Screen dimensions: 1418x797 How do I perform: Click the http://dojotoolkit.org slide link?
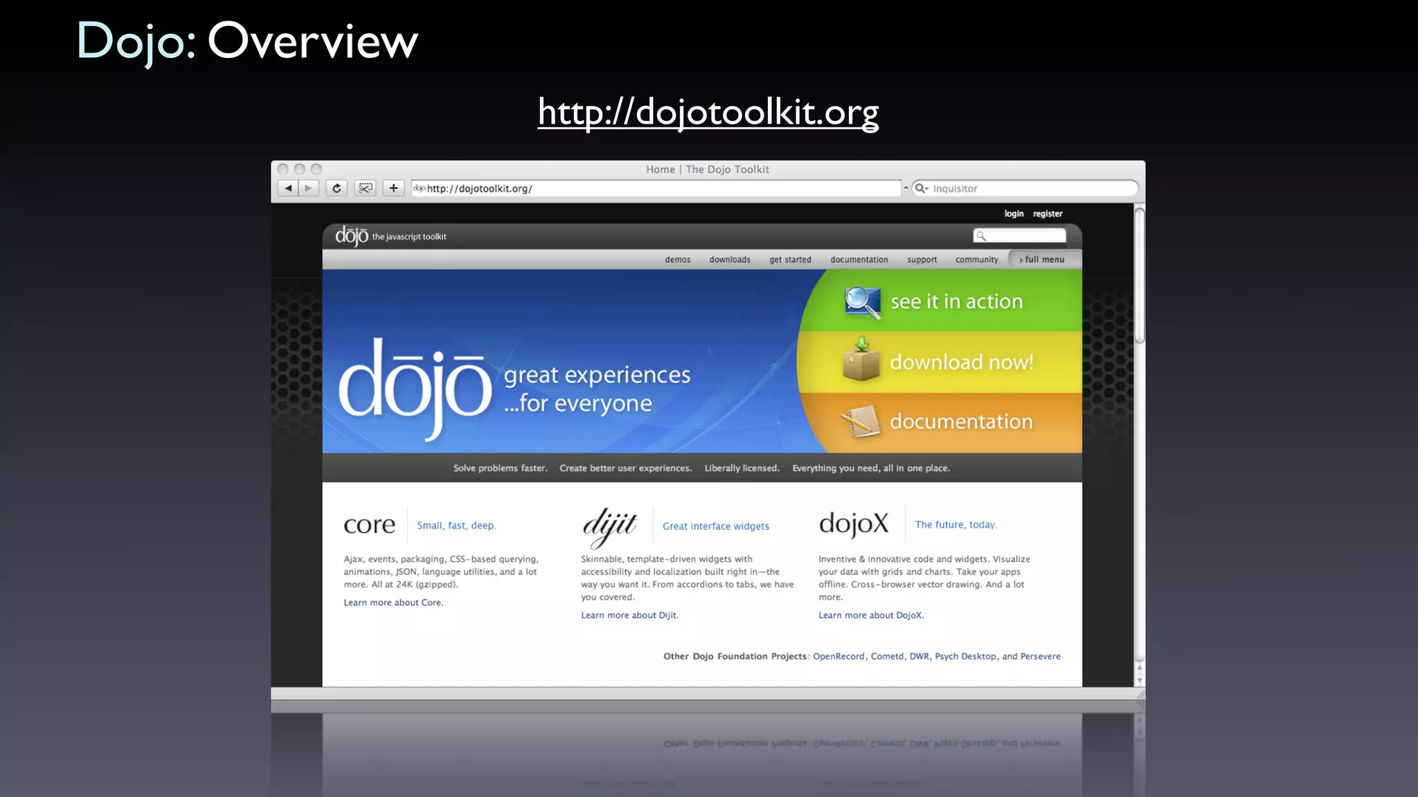click(708, 112)
